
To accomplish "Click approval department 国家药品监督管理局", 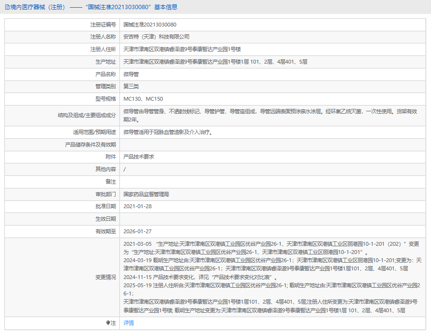I will [x=146, y=194].
